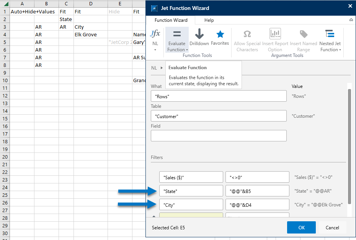Click the OK button

coord(301,227)
